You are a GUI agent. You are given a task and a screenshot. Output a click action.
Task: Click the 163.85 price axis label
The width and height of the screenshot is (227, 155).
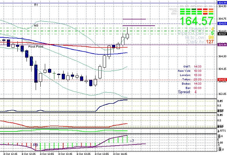click(x=222, y=94)
